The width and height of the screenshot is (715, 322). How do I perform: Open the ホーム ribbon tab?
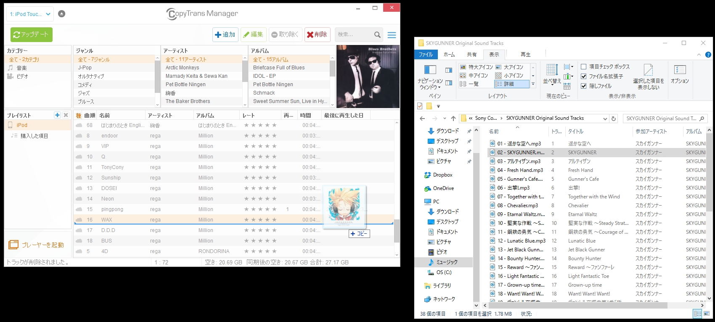(449, 54)
